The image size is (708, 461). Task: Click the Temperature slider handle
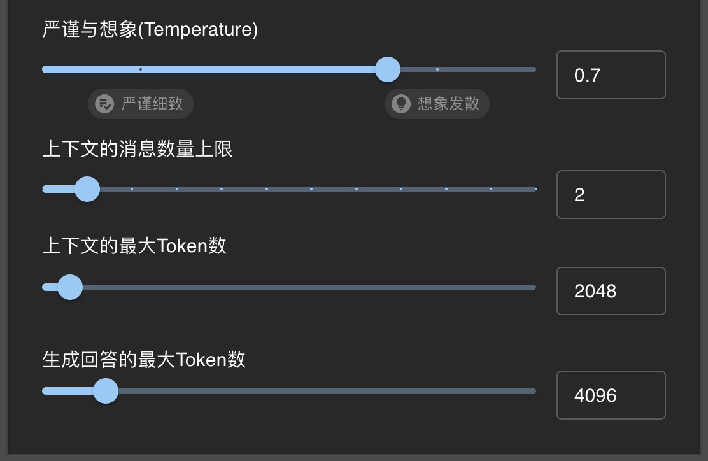(387, 69)
